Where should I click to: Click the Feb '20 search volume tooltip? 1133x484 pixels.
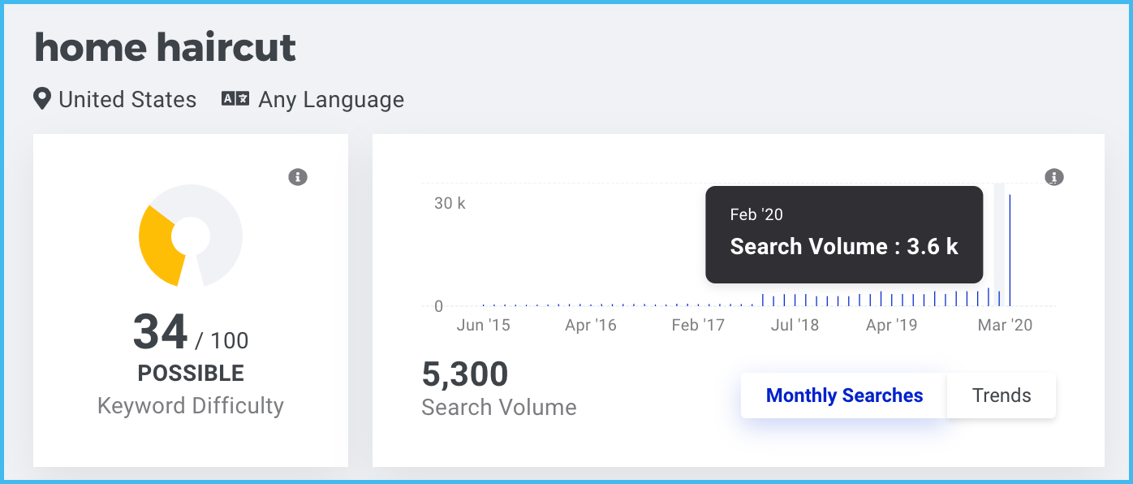point(844,235)
